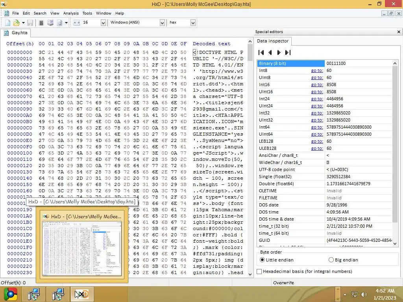
Task: Switch to the Gay.hta document tab
Action: point(15,33)
